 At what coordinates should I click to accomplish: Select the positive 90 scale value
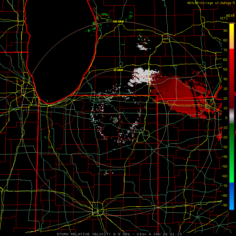click(225, 31)
